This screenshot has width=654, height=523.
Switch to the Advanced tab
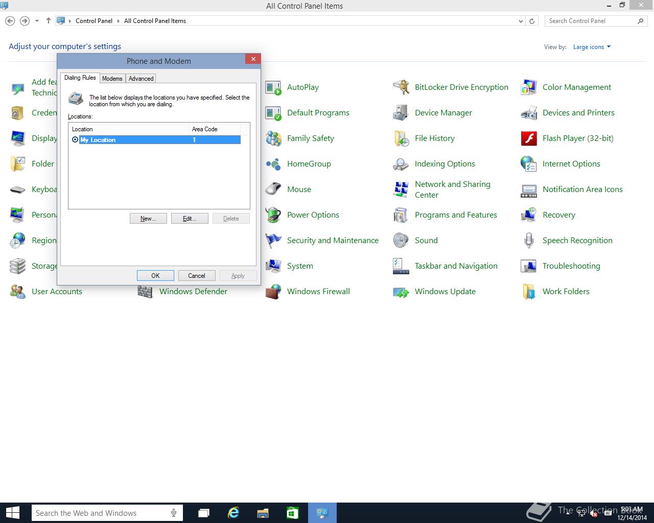pyautogui.click(x=141, y=79)
